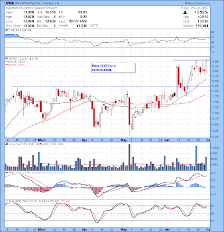Click the tallest volume bar in early May

(x=129, y=157)
